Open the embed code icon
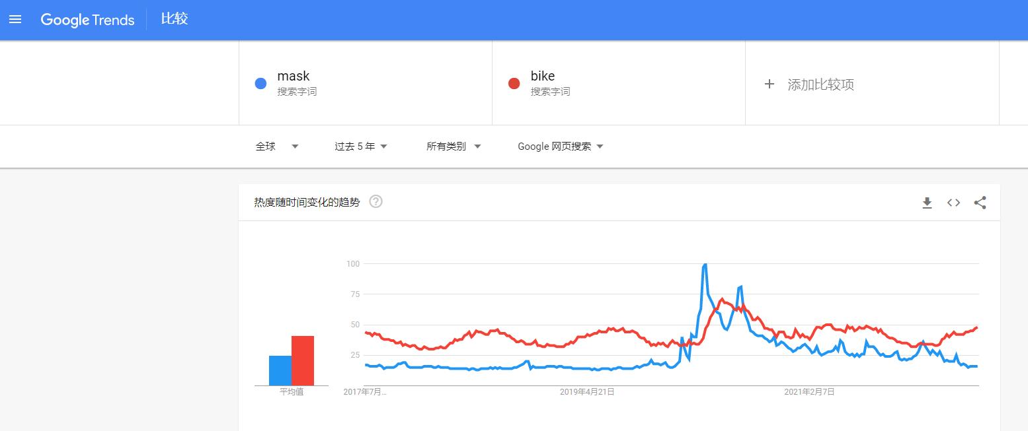The height and width of the screenshot is (431, 1028). tap(953, 203)
